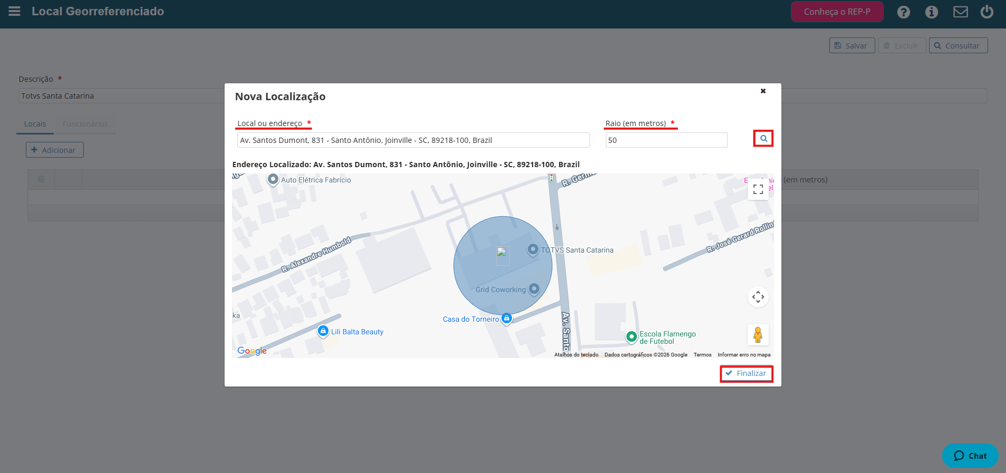
Task: Open the information icon in header
Action: pos(932,12)
